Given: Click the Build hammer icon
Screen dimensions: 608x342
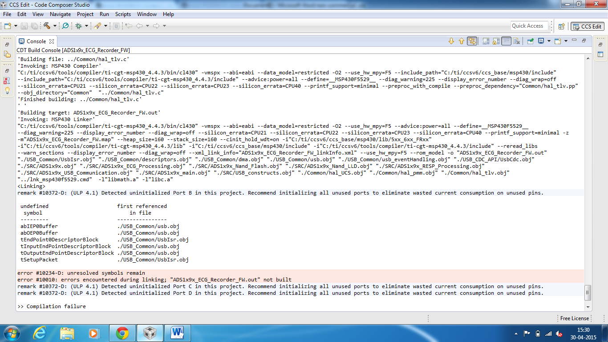Looking at the screenshot, I should (46, 26).
